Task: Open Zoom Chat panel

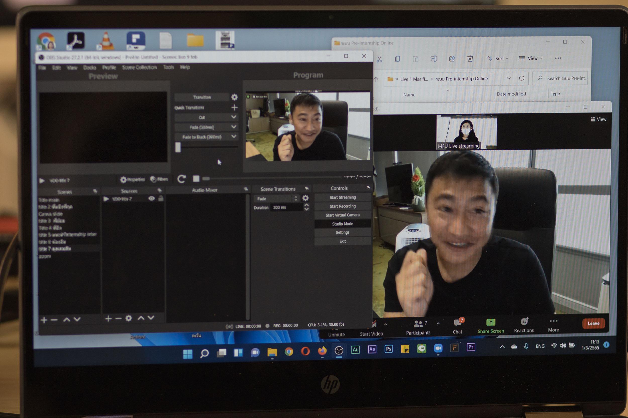Action: (x=458, y=326)
